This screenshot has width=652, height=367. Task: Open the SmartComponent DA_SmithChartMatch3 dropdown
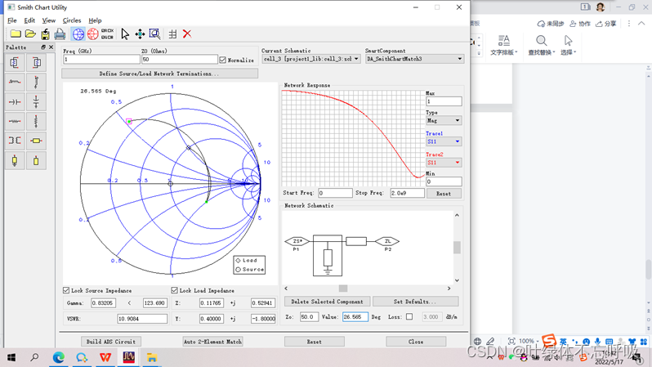pos(414,59)
